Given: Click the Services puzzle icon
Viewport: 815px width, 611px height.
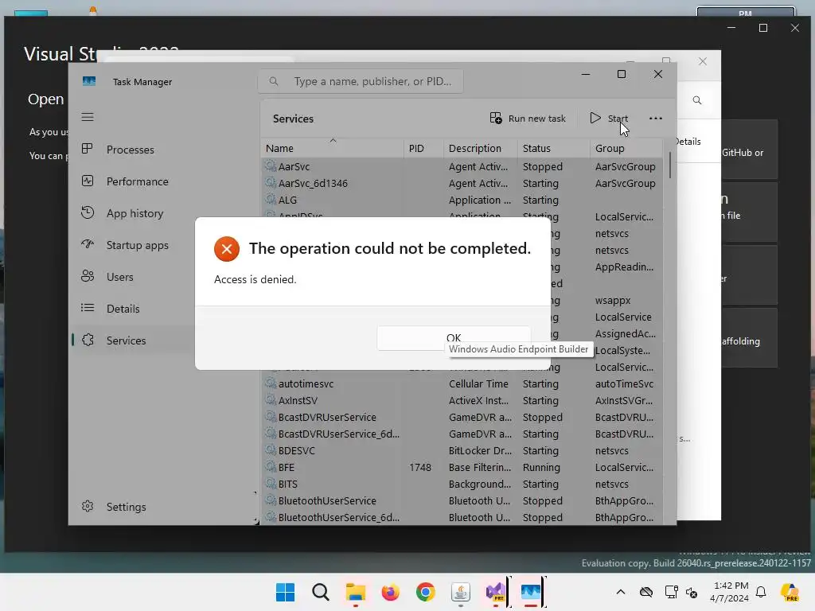Looking at the screenshot, I should tap(88, 340).
